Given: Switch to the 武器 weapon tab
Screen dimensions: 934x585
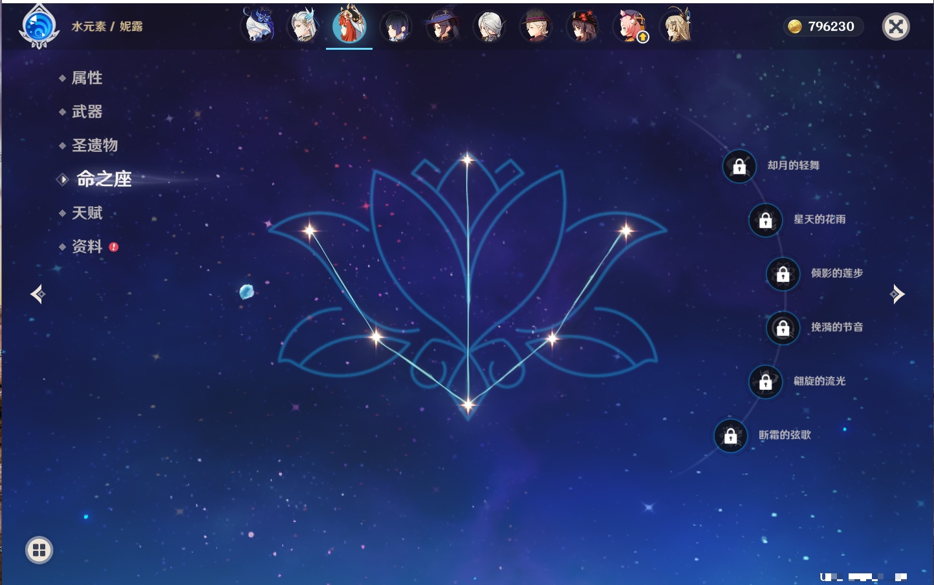Looking at the screenshot, I should 87,112.
